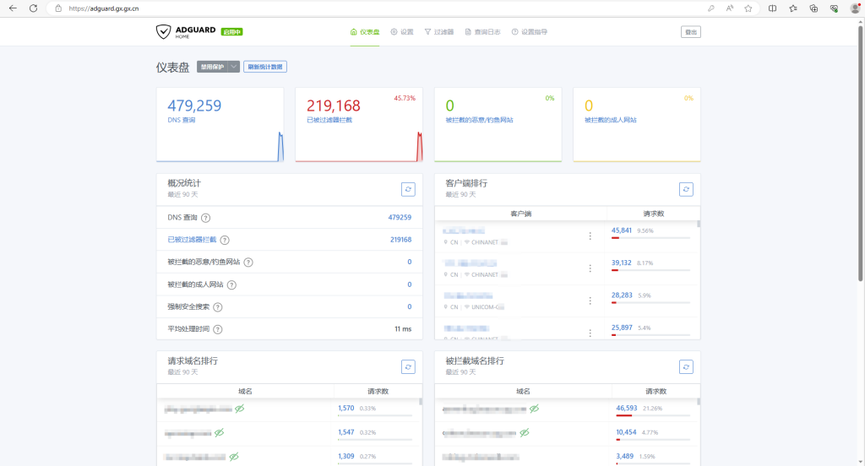Click the AdGuard Home shield logo
The height and width of the screenshot is (466, 865).
click(x=163, y=32)
